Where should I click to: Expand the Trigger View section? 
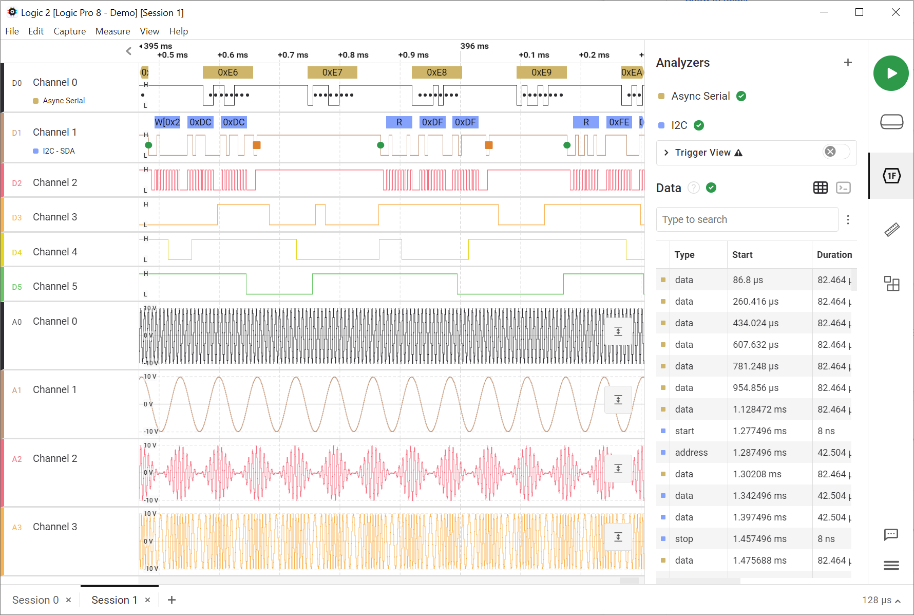click(667, 153)
